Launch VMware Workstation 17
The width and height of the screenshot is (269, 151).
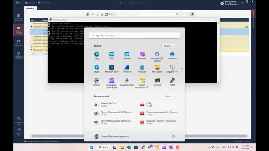[142, 83]
